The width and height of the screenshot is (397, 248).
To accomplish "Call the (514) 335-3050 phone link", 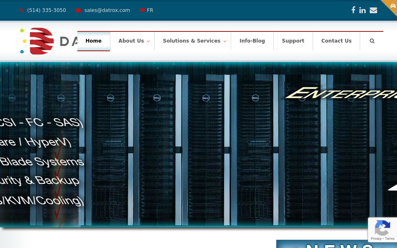I will pos(46,10).
